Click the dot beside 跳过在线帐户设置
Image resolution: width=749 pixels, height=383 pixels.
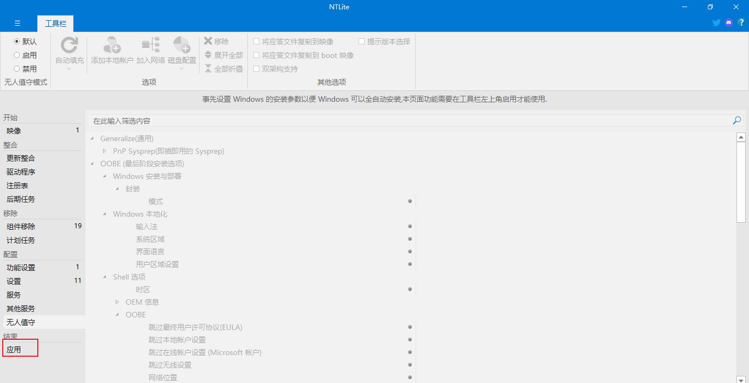tap(410, 352)
